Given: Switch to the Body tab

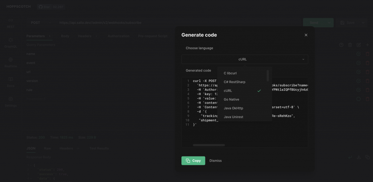Looking at the screenshot, I should pyautogui.click(x=65, y=36).
